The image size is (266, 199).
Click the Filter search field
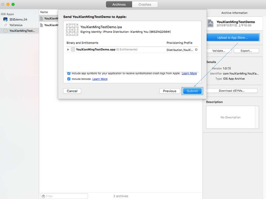tap(64, 196)
